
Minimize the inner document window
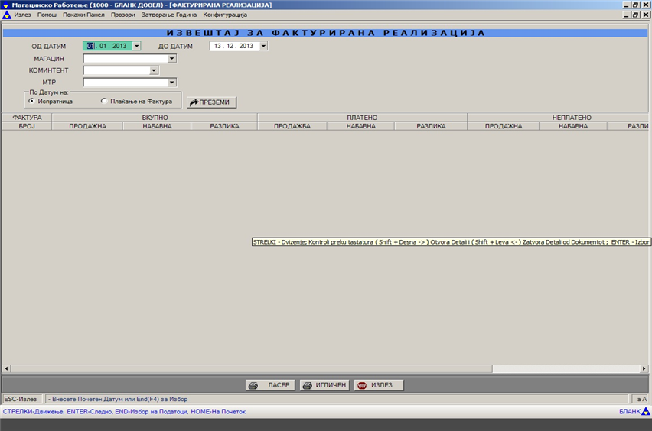[x=626, y=15]
